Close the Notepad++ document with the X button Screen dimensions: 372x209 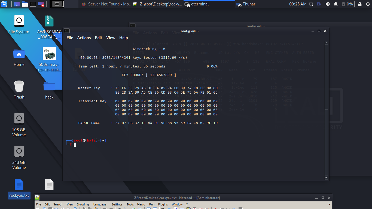330,204
